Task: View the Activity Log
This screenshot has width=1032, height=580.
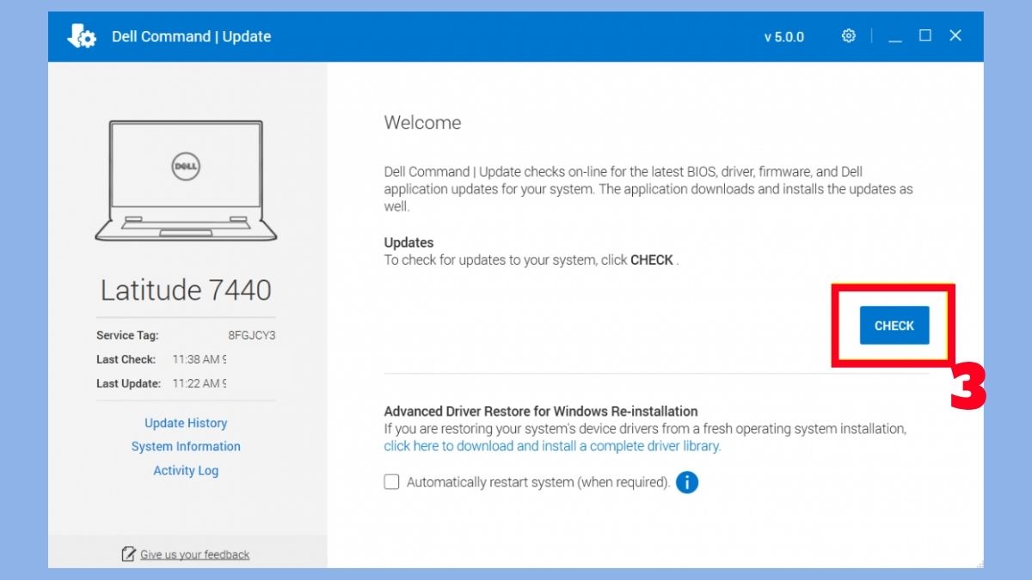Action: pos(186,471)
